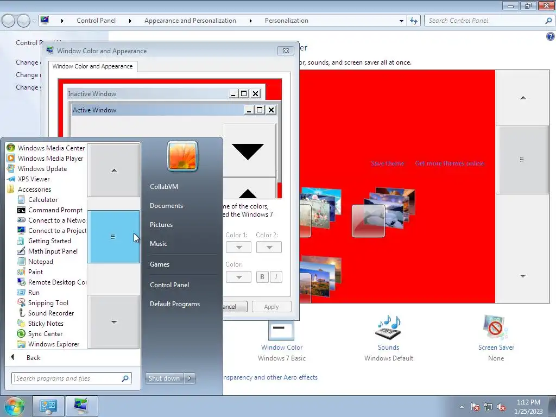Toggle bold font button

(x=262, y=277)
